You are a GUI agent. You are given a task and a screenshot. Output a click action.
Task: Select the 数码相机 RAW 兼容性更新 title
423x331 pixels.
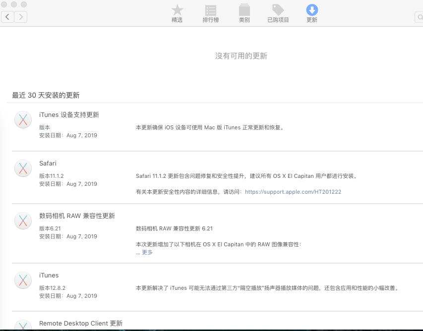(77, 216)
